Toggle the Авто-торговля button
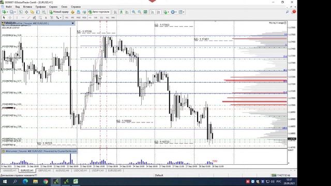This screenshot has width=331, height=186. tap(99, 12)
